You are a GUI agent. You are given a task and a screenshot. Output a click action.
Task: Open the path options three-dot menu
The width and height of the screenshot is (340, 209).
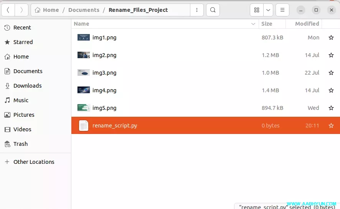tap(197, 10)
